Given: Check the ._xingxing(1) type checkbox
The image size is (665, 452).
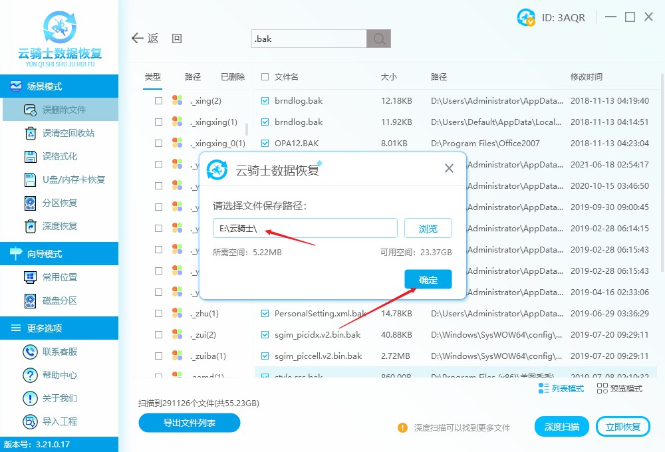Looking at the screenshot, I should pos(159,122).
